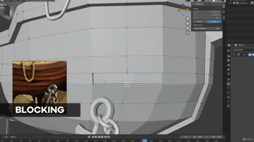Toggle camera view icon in viewport
Viewport: 254px width, 142px height.
(x=187, y=28)
